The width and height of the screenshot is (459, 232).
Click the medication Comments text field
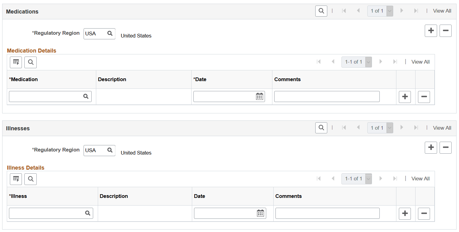[327, 96]
